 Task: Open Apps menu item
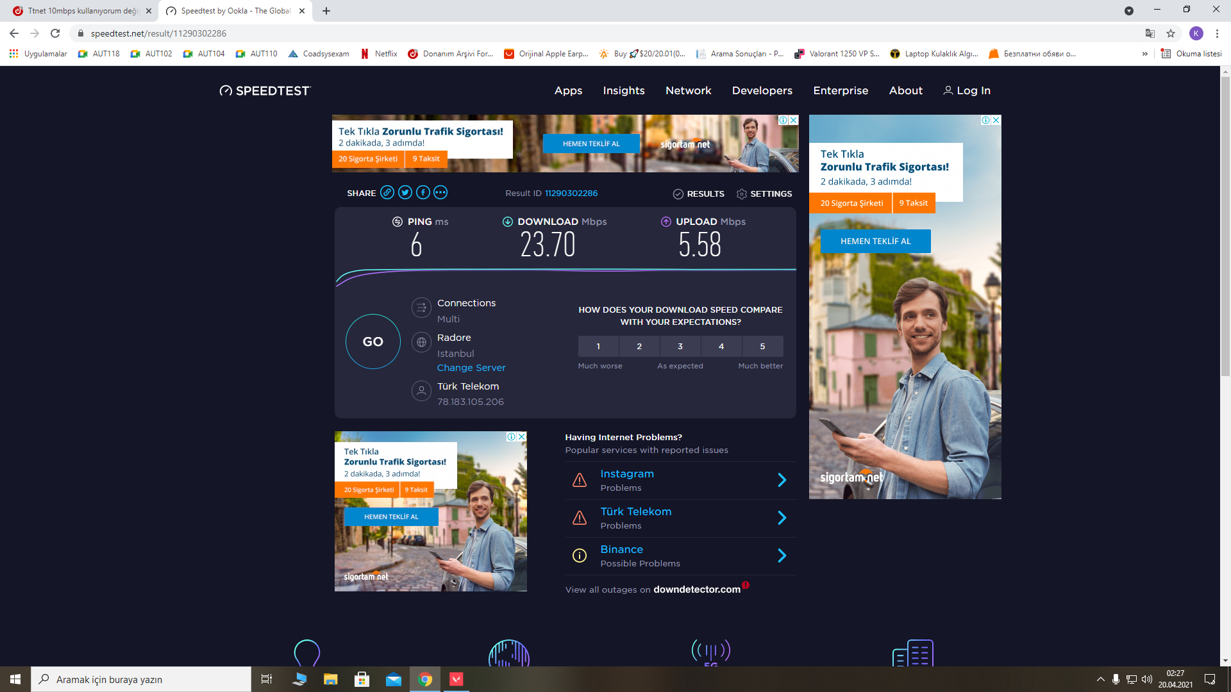pyautogui.click(x=568, y=90)
